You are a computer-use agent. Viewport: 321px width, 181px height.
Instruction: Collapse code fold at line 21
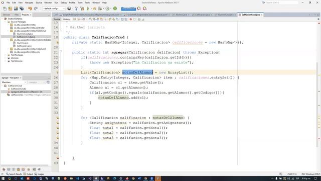[61, 51]
